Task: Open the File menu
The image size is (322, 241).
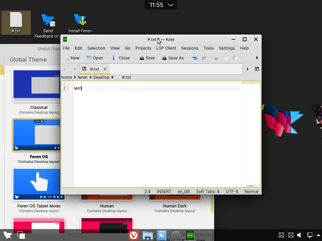Action: tap(66, 48)
